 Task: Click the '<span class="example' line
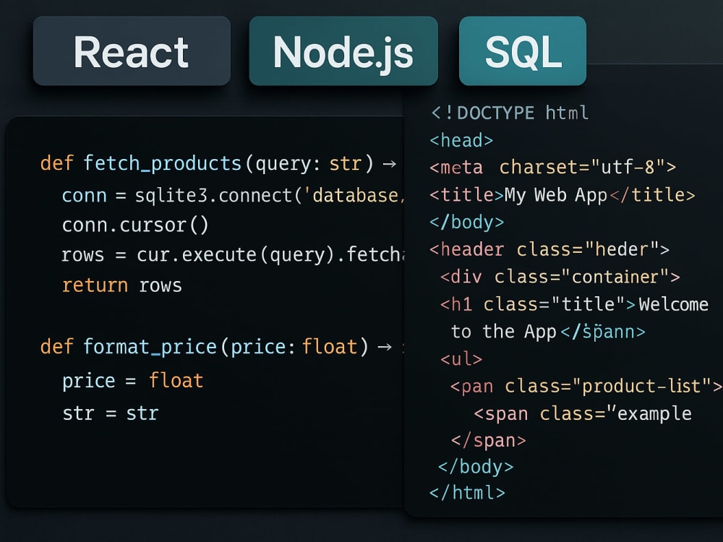(x=582, y=413)
